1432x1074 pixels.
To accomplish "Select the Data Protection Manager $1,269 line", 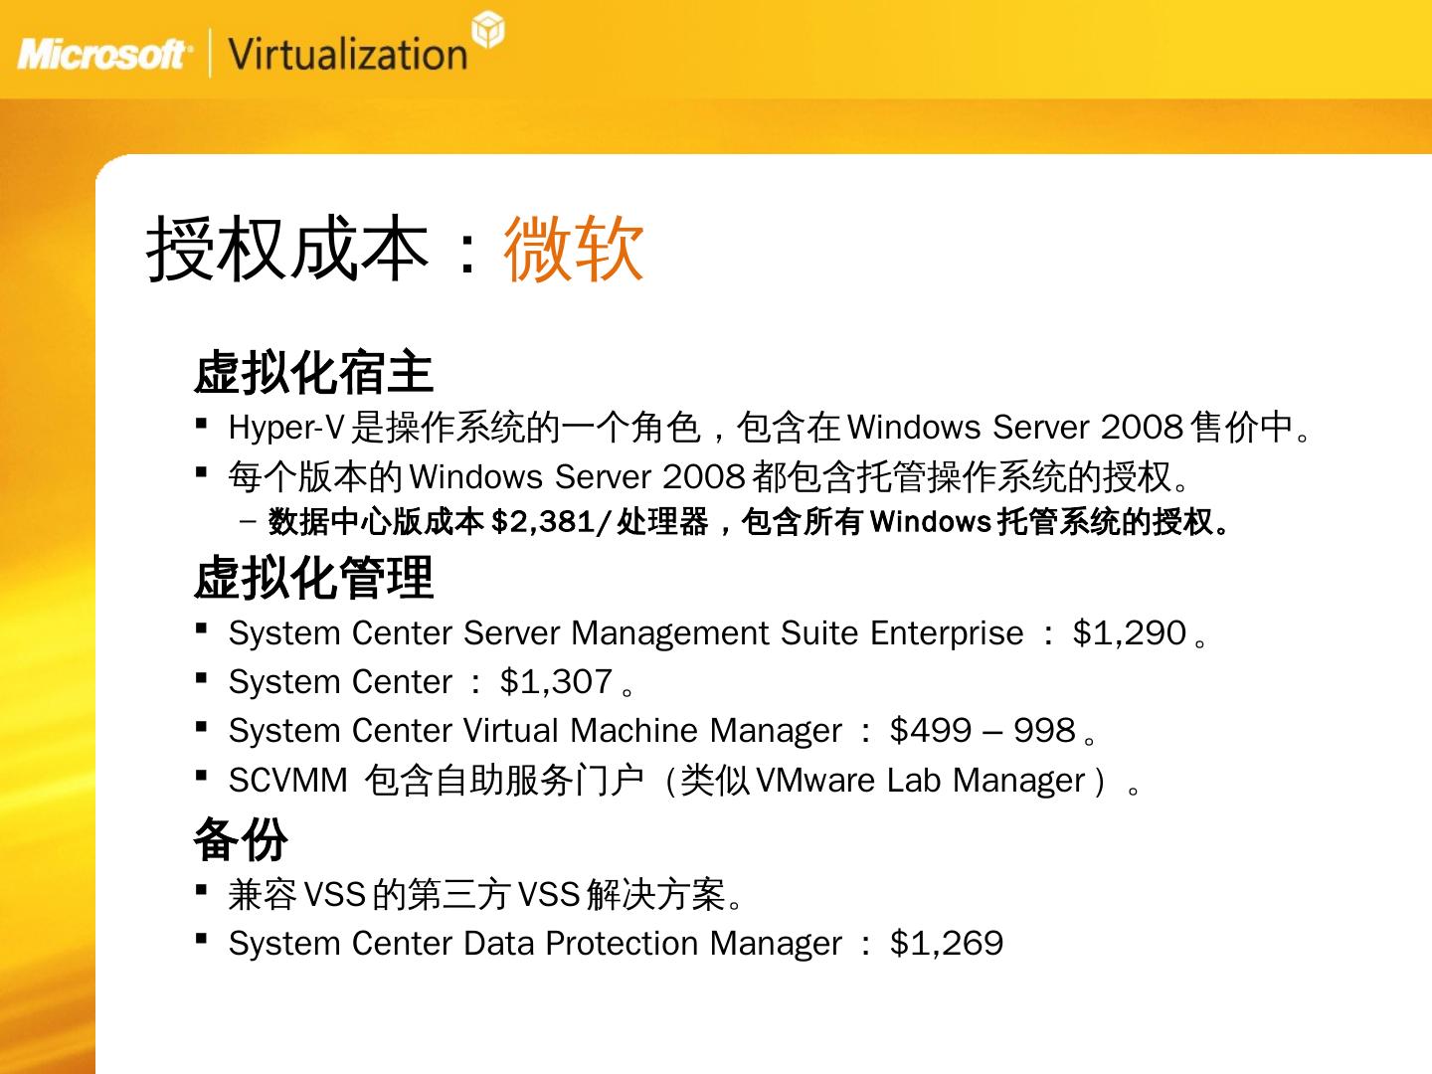I will (616, 944).
